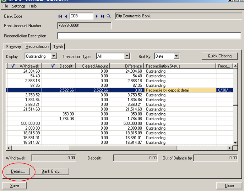This screenshot has height=191, width=244.
Task: Open the Bank Code finder magnifier
Action: click(x=108, y=16)
